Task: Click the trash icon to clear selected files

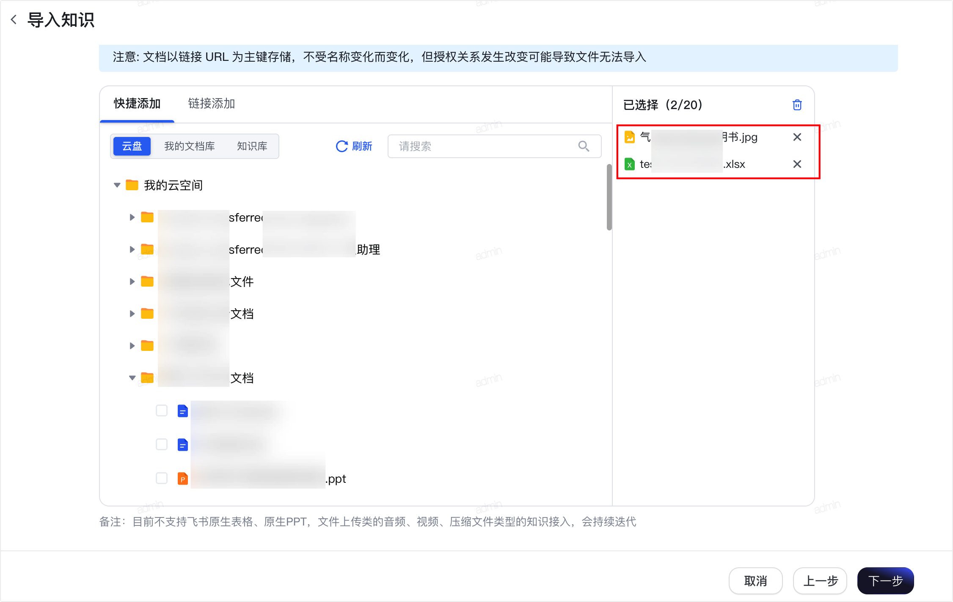Action: point(797,105)
